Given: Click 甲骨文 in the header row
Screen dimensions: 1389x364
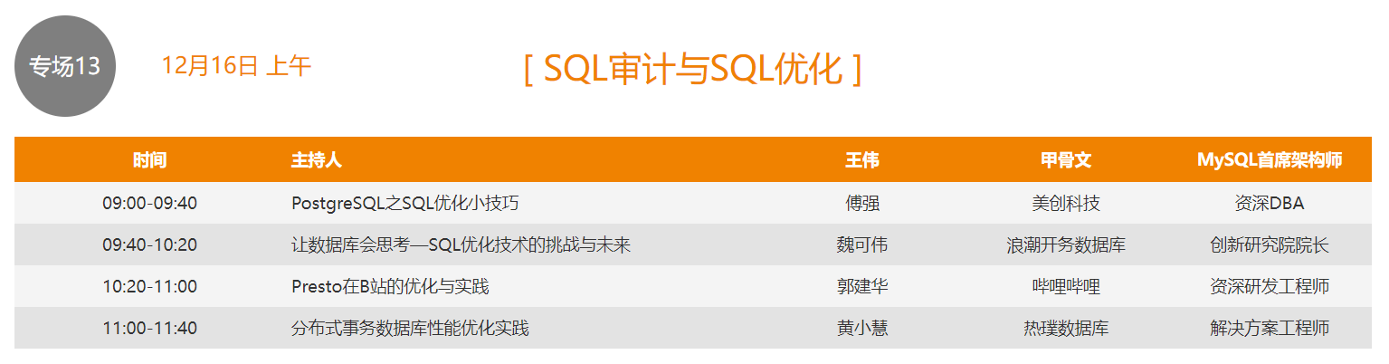Looking at the screenshot, I should click(1066, 160).
